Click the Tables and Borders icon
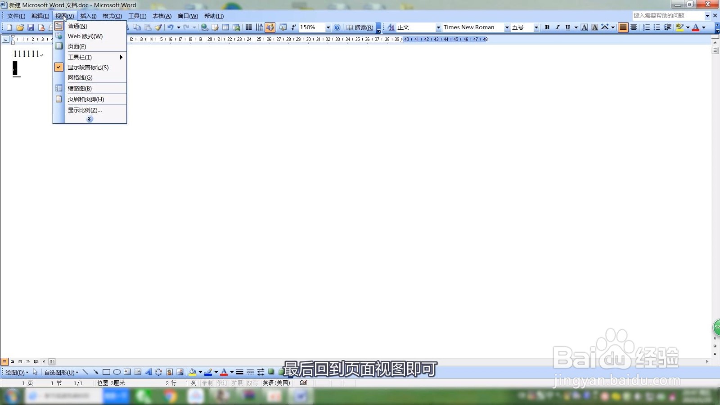The height and width of the screenshot is (405, 720). 215,27
